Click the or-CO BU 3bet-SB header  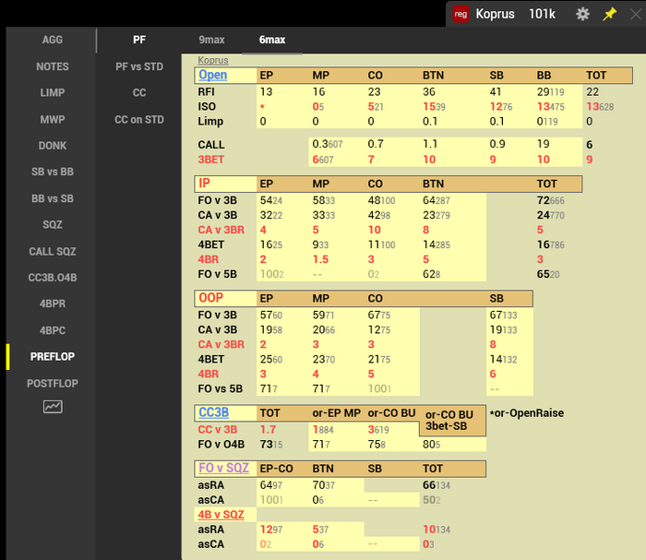pyautogui.click(x=452, y=420)
